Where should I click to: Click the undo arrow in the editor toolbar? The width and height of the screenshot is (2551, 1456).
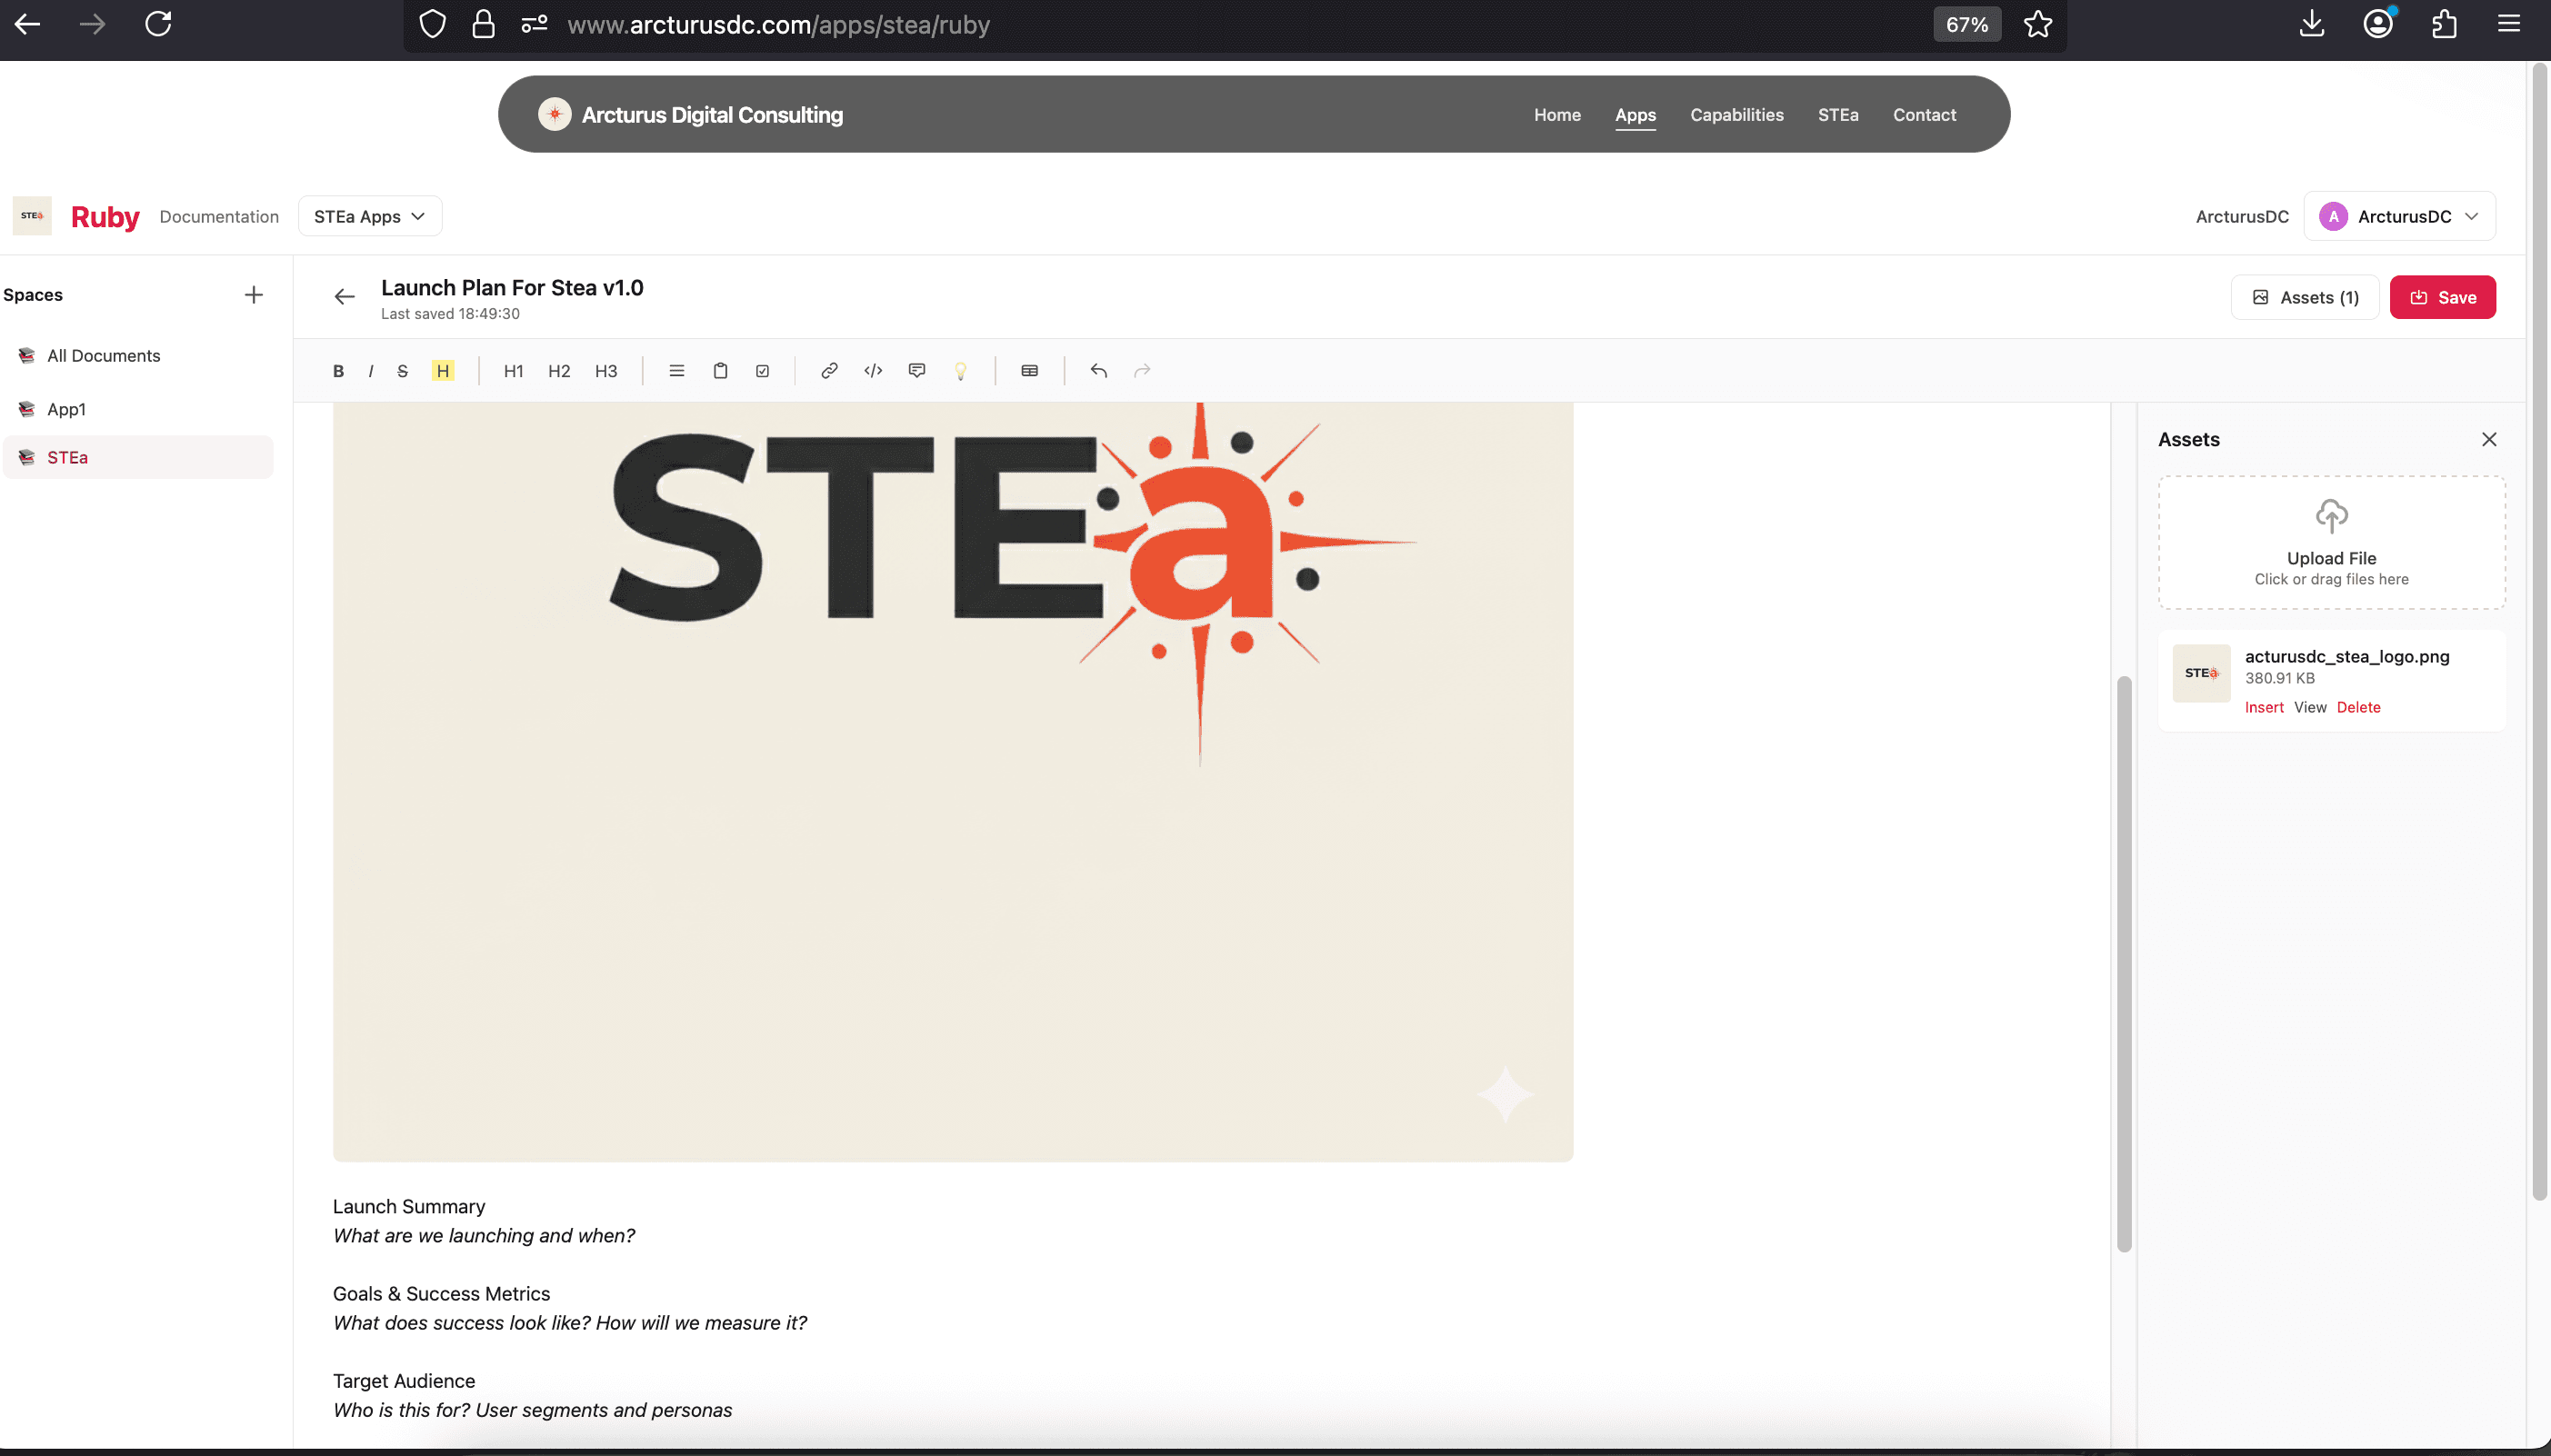pos(1098,371)
